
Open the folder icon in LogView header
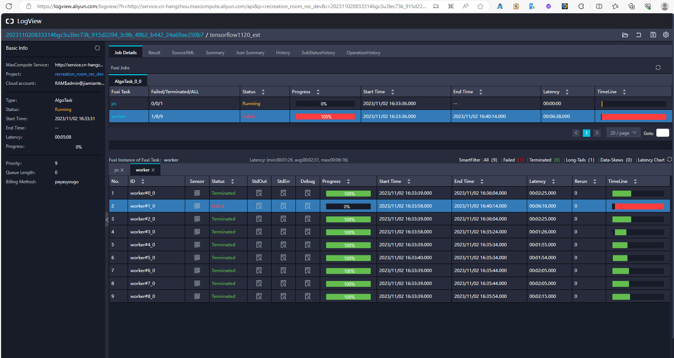pyautogui.click(x=625, y=35)
